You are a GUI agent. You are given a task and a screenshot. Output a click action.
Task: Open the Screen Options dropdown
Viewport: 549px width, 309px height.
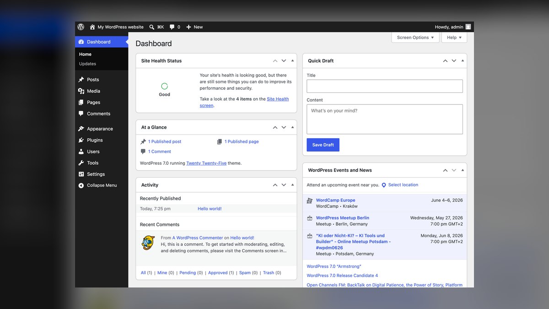pos(415,38)
